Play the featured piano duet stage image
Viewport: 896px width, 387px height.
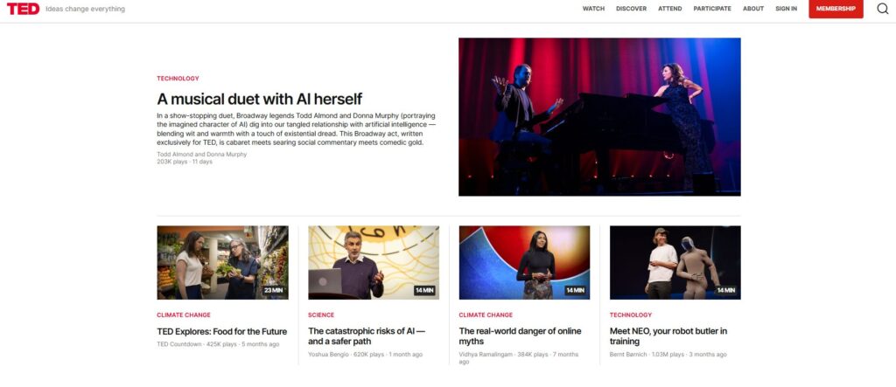pos(599,117)
